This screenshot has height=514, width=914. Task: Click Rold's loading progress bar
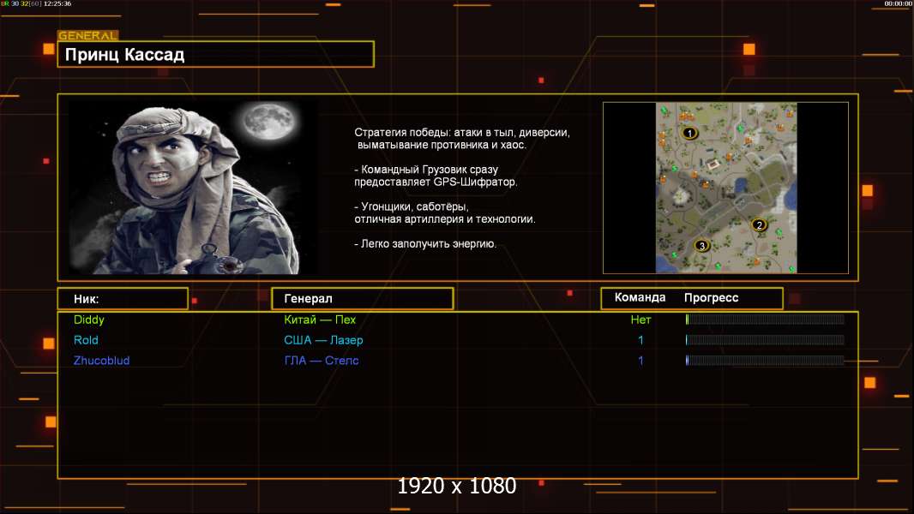(x=765, y=340)
